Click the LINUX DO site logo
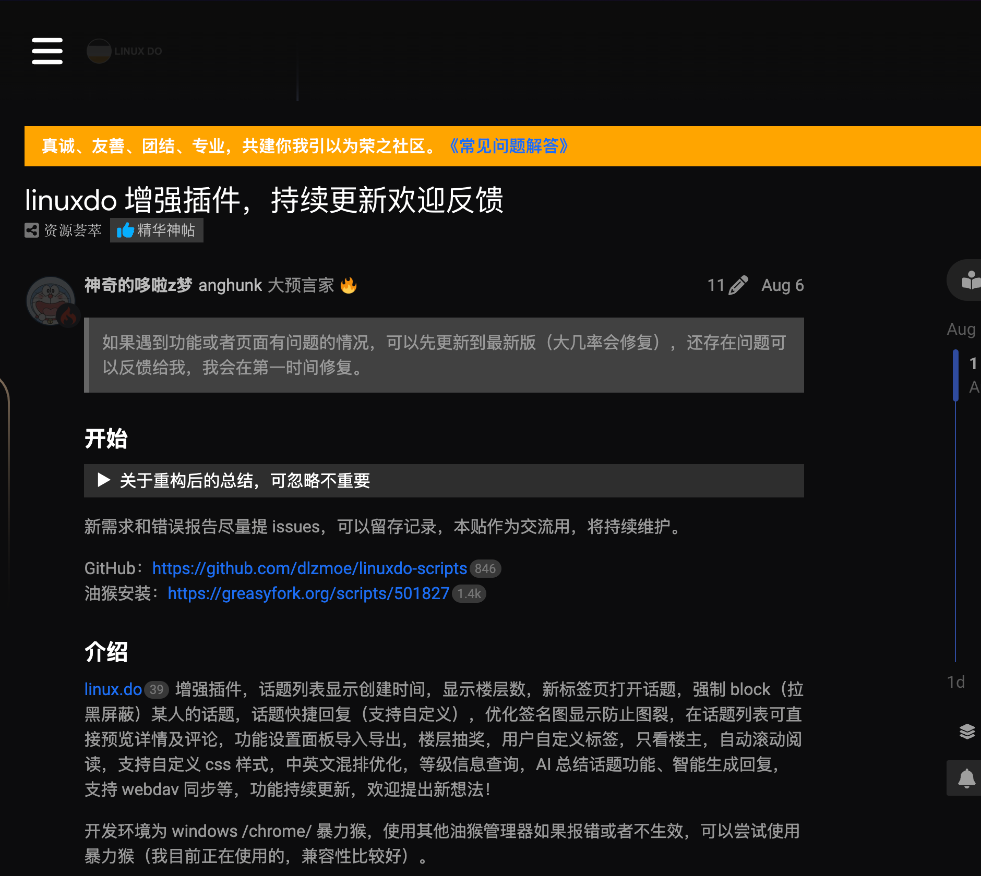The image size is (981, 876). point(125,51)
